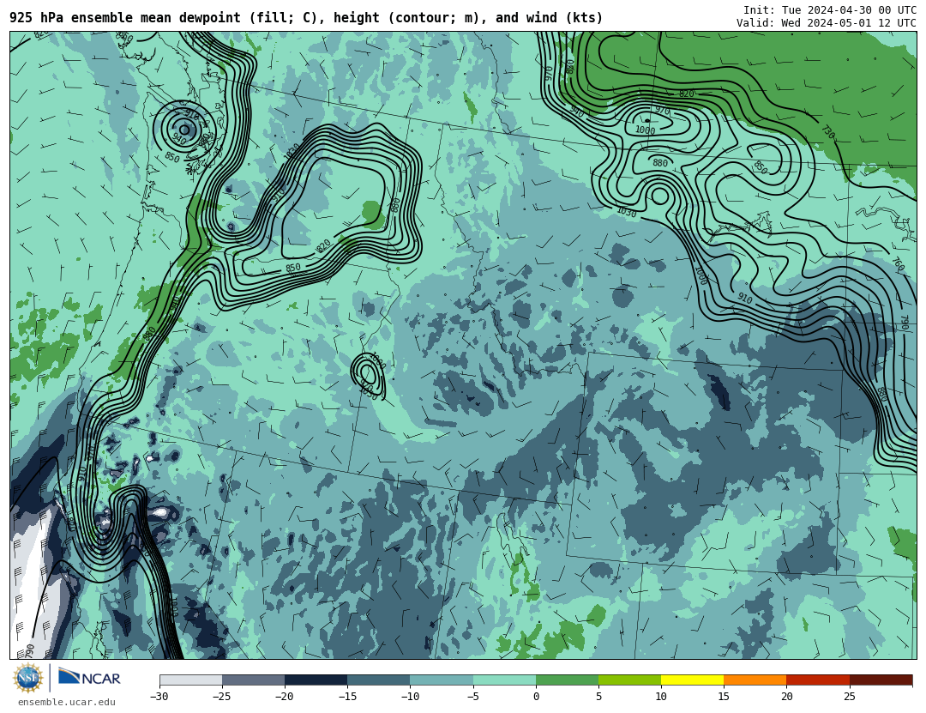Select the red 20 to 25 colorbar swatch
The width and height of the screenshot is (926, 713).
818,680
